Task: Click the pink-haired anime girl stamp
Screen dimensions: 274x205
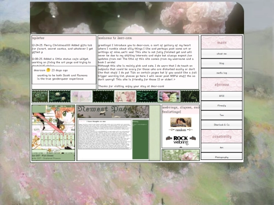Action: (81, 96)
